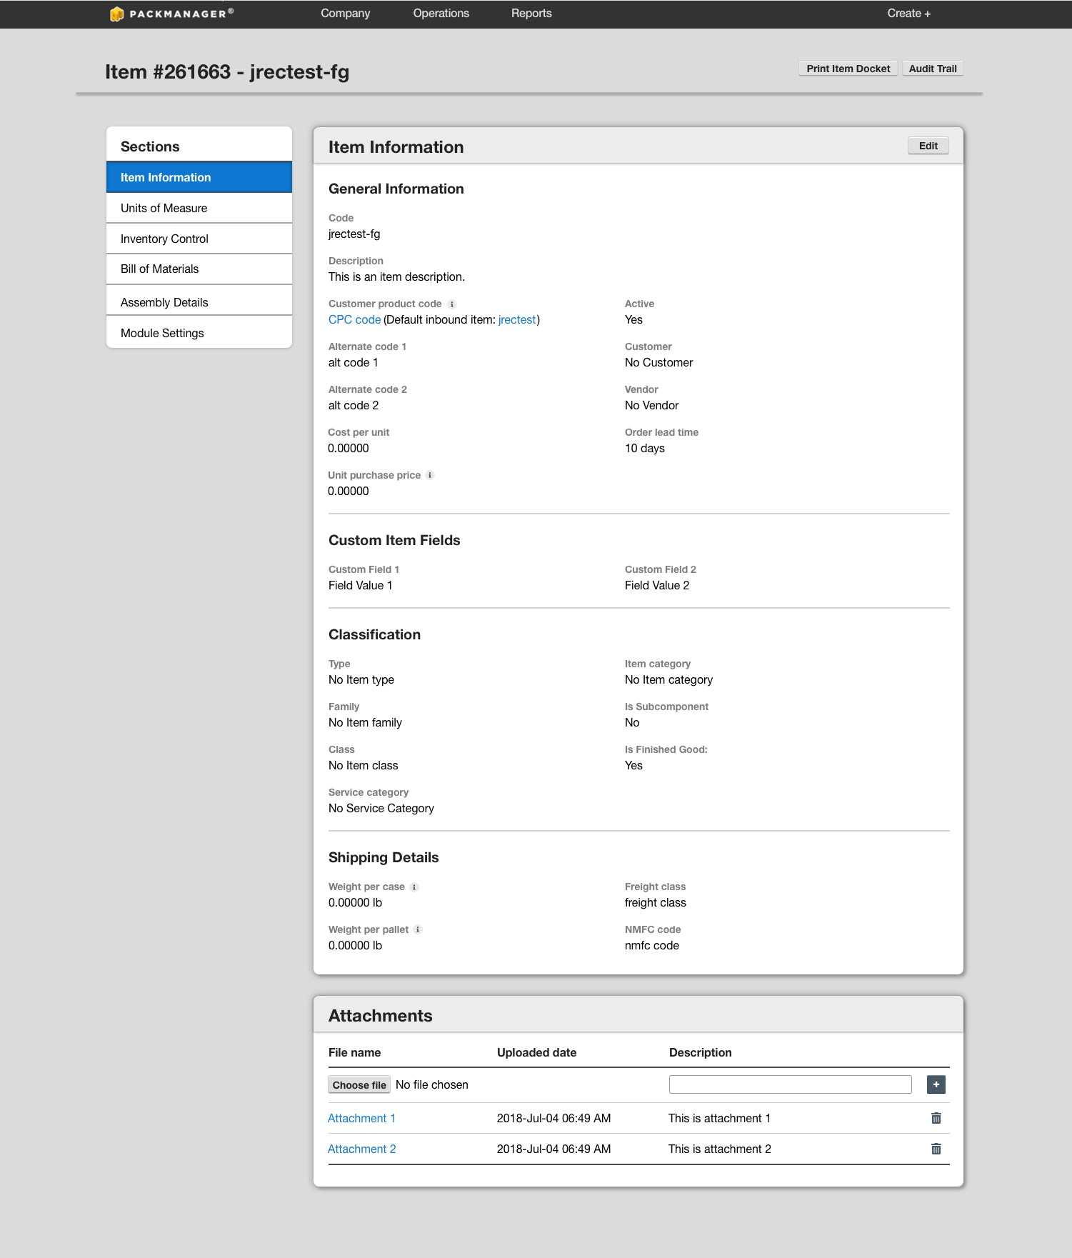The height and width of the screenshot is (1258, 1072).
Task: Click the Attachments panel heading
Action: click(380, 1016)
